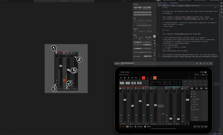Click the orange highlighted transport button

pyautogui.click(x=155, y=78)
